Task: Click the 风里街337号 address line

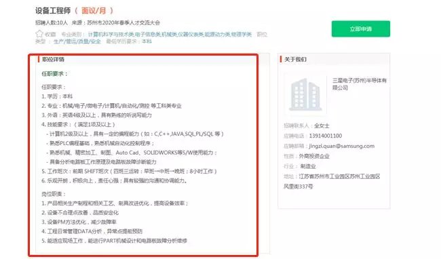Action: pyautogui.click(x=298, y=186)
